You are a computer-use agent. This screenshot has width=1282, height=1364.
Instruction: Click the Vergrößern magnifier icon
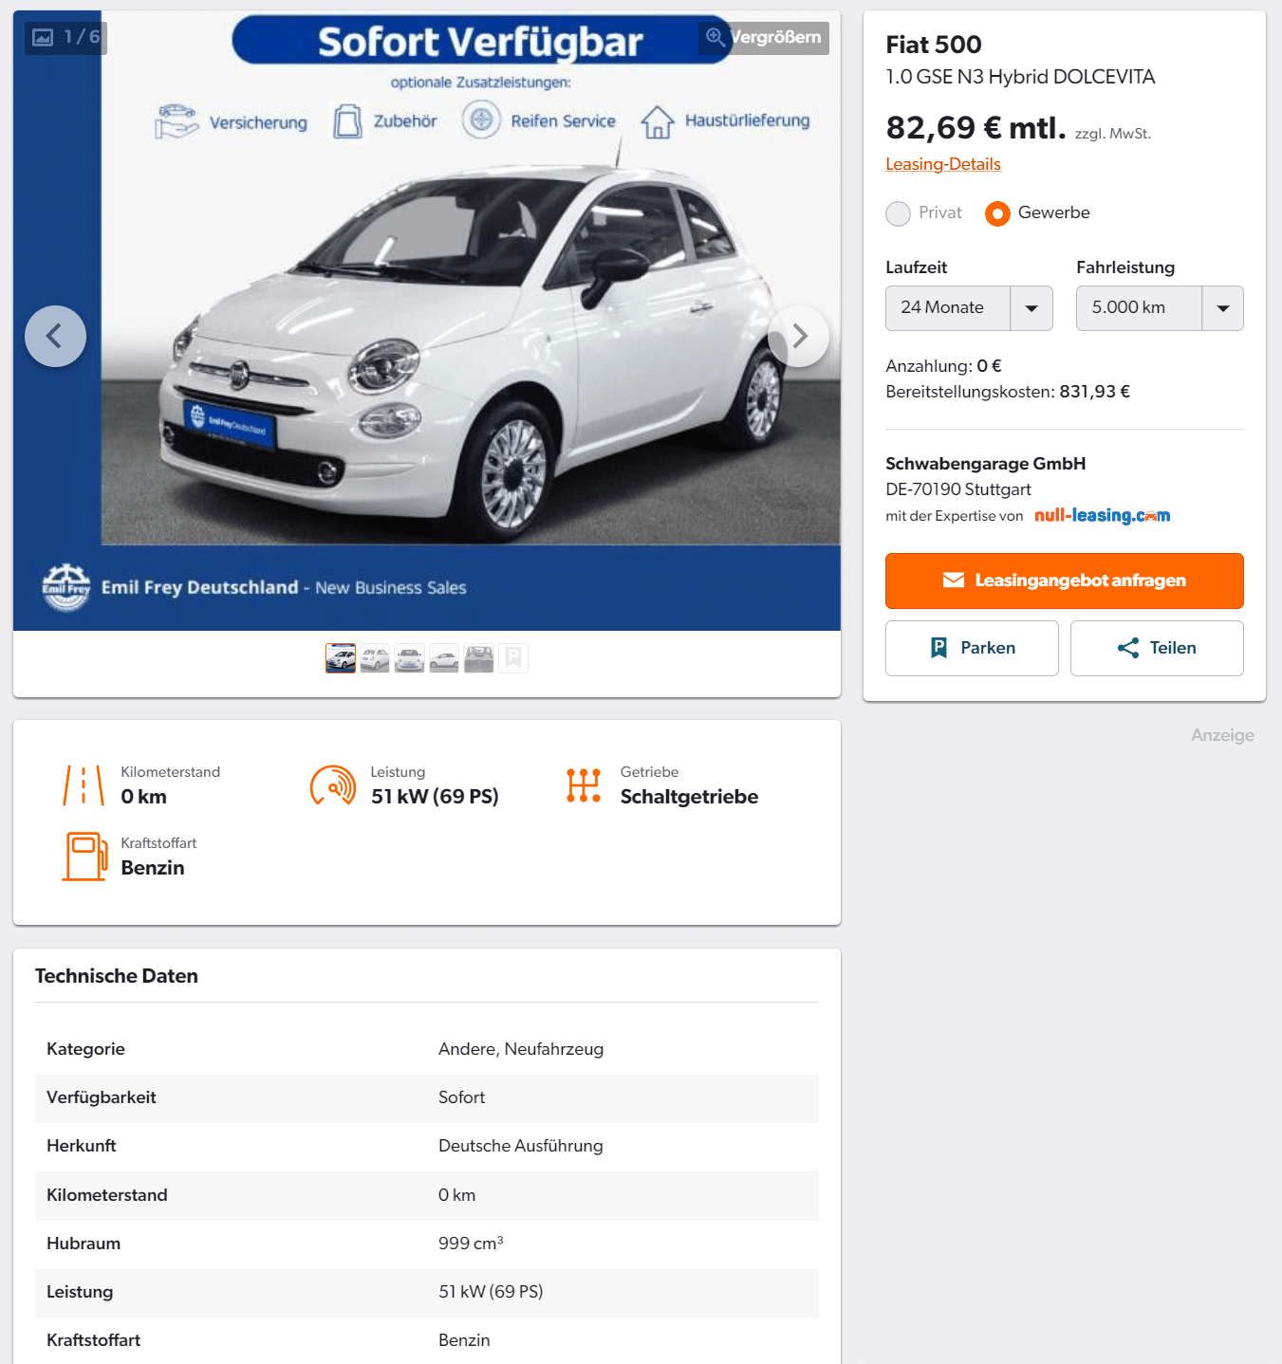[715, 37]
